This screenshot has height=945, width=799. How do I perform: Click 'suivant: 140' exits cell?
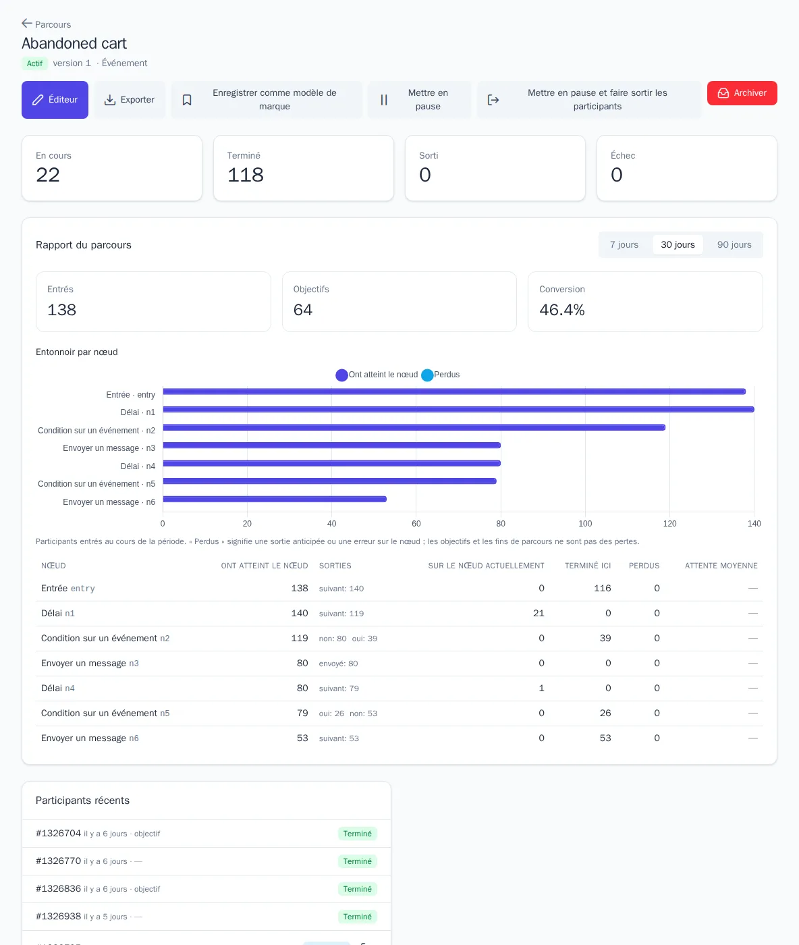[341, 589]
